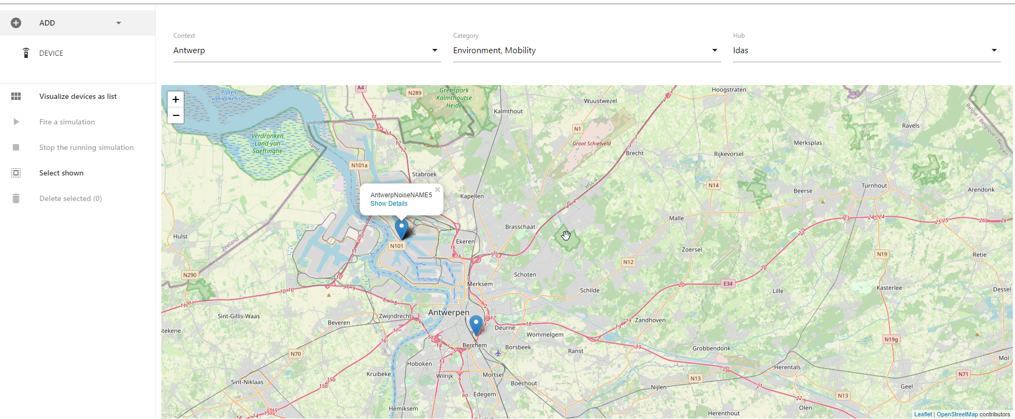Open the Show Details link in popup
1015x419 pixels.
coord(389,204)
